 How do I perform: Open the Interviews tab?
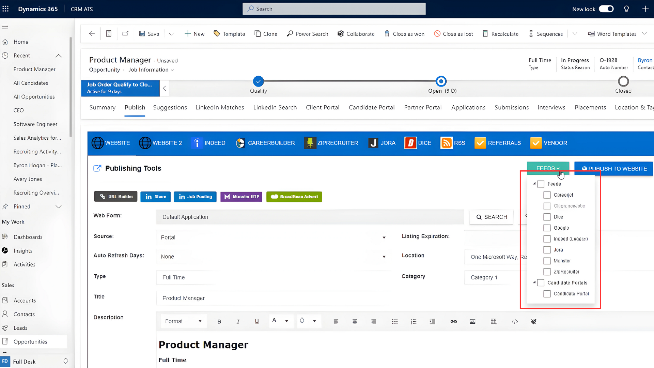(x=551, y=107)
